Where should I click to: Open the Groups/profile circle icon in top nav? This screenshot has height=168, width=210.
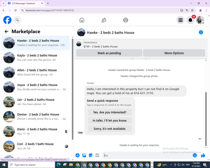point(126,20)
